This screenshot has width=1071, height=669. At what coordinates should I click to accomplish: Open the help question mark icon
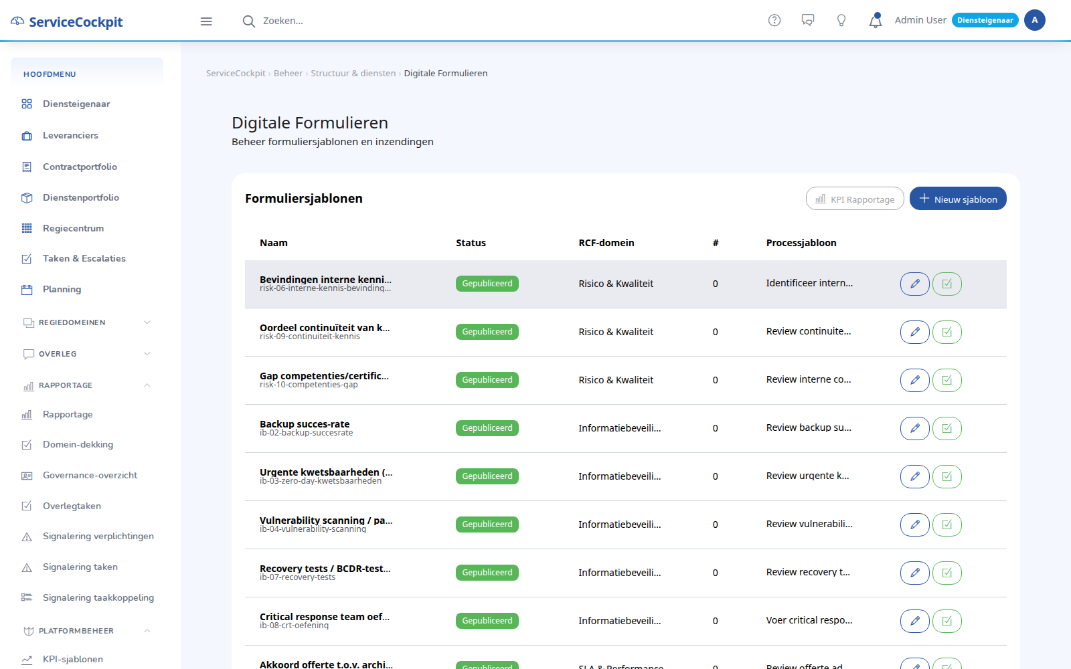click(774, 20)
